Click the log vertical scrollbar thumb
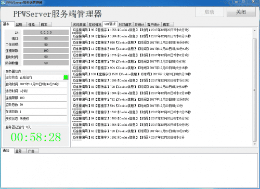The width and height of the screenshot is (260, 189). (x=255, y=90)
